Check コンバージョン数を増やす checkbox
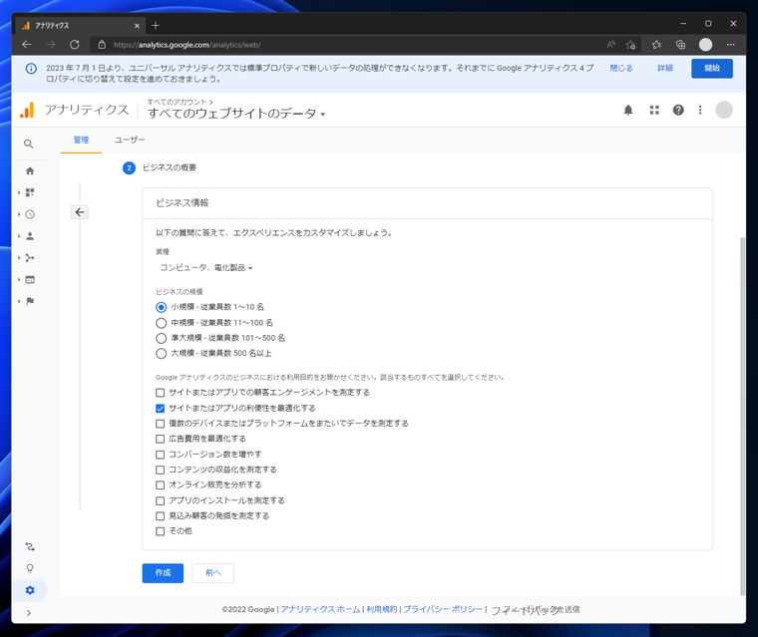 [160, 455]
